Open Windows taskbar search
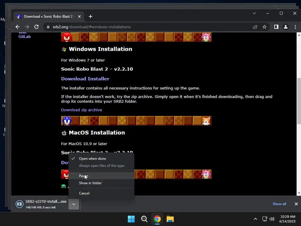Viewport: 301px width, 226px height. pyautogui.click(x=144, y=219)
